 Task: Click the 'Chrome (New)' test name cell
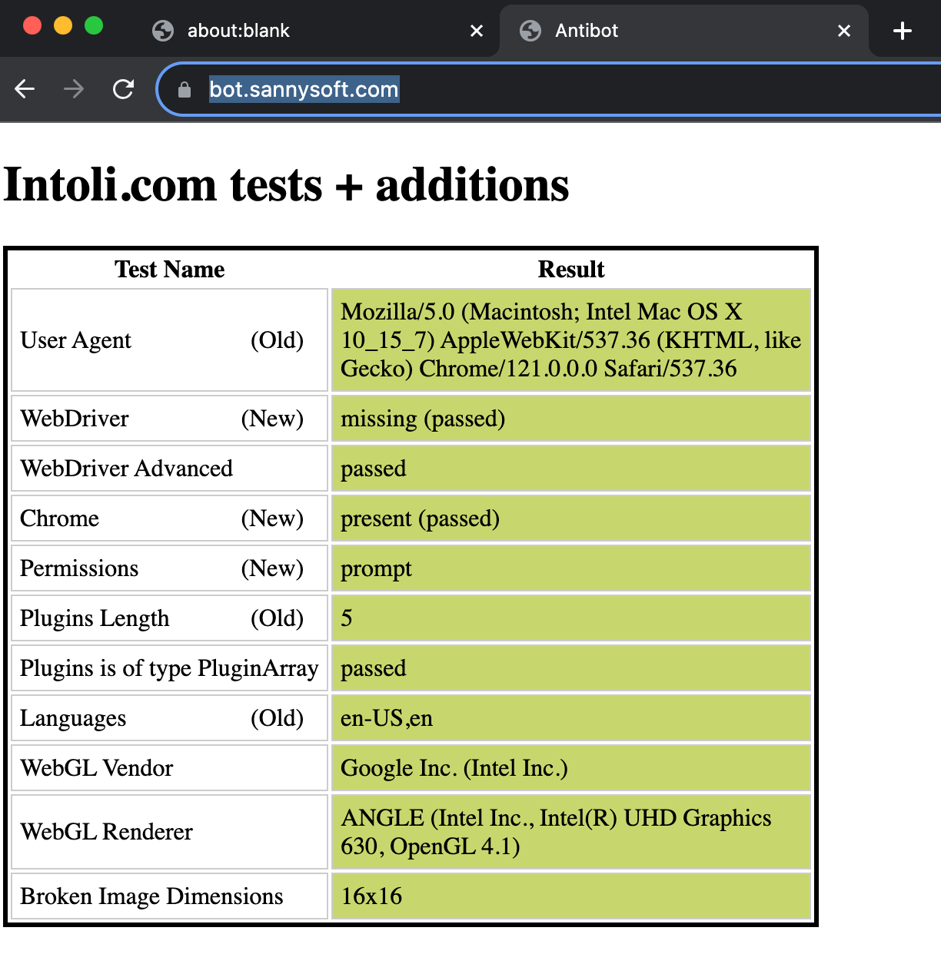click(x=170, y=518)
